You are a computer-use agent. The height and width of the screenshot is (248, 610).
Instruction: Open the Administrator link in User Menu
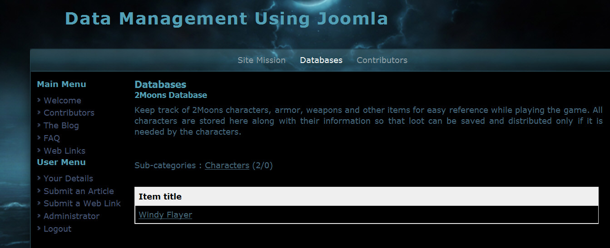(71, 216)
